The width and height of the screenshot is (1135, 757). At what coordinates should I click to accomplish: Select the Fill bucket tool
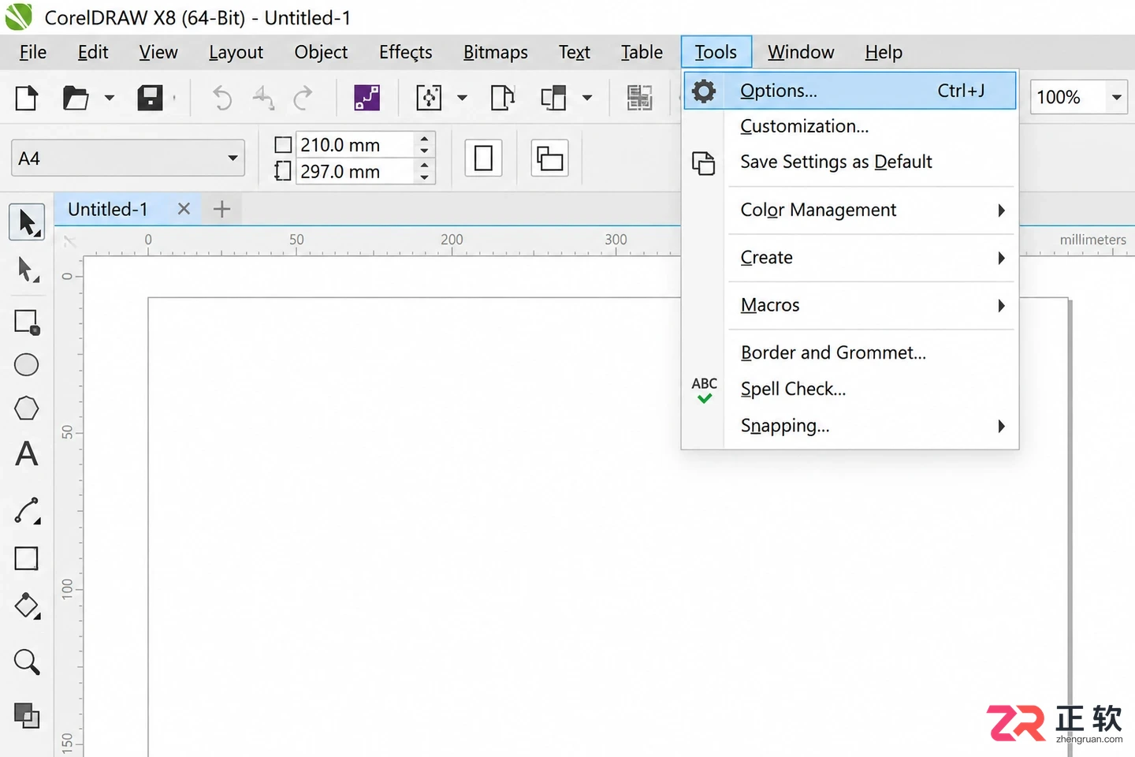tap(27, 606)
